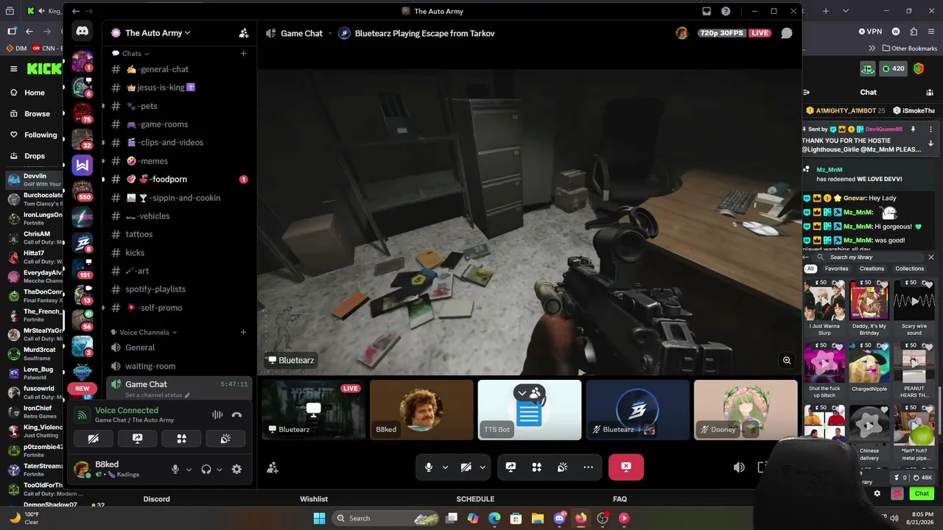Open the call chat bubble icon
The height and width of the screenshot is (530, 943).
click(787, 33)
